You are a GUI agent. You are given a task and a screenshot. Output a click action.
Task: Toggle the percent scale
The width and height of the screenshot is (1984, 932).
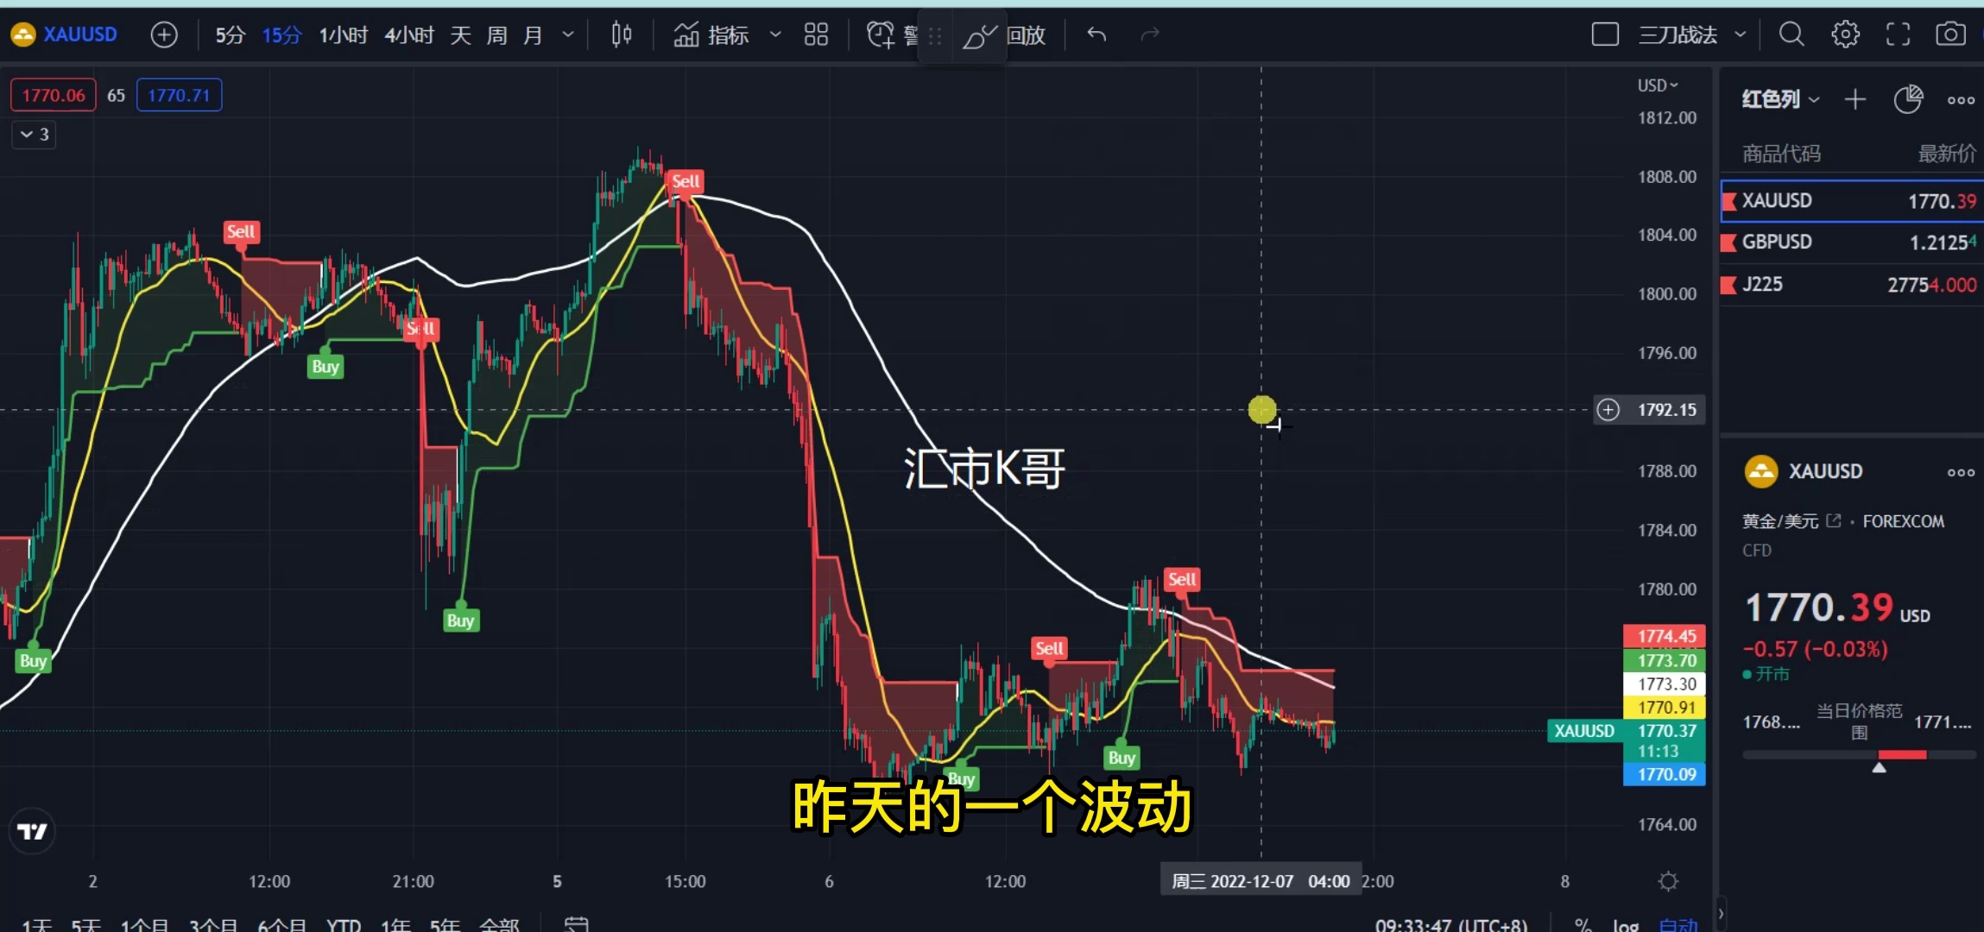pyautogui.click(x=1583, y=925)
